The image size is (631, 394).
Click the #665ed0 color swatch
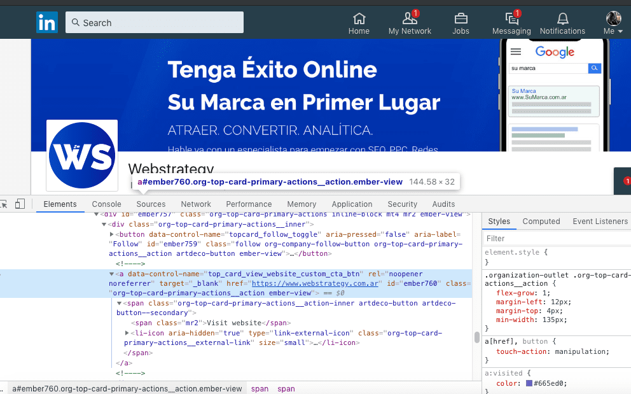click(529, 383)
